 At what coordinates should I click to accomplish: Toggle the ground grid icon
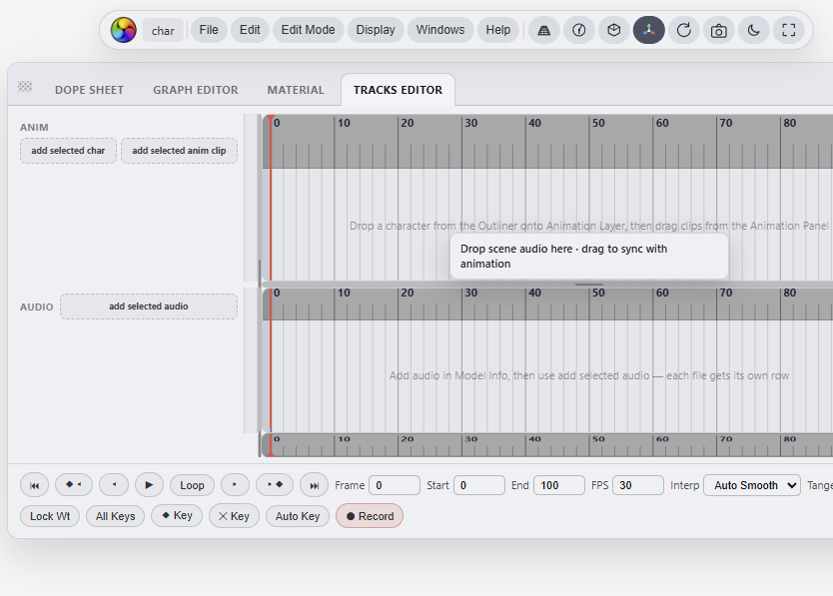pyautogui.click(x=544, y=30)
